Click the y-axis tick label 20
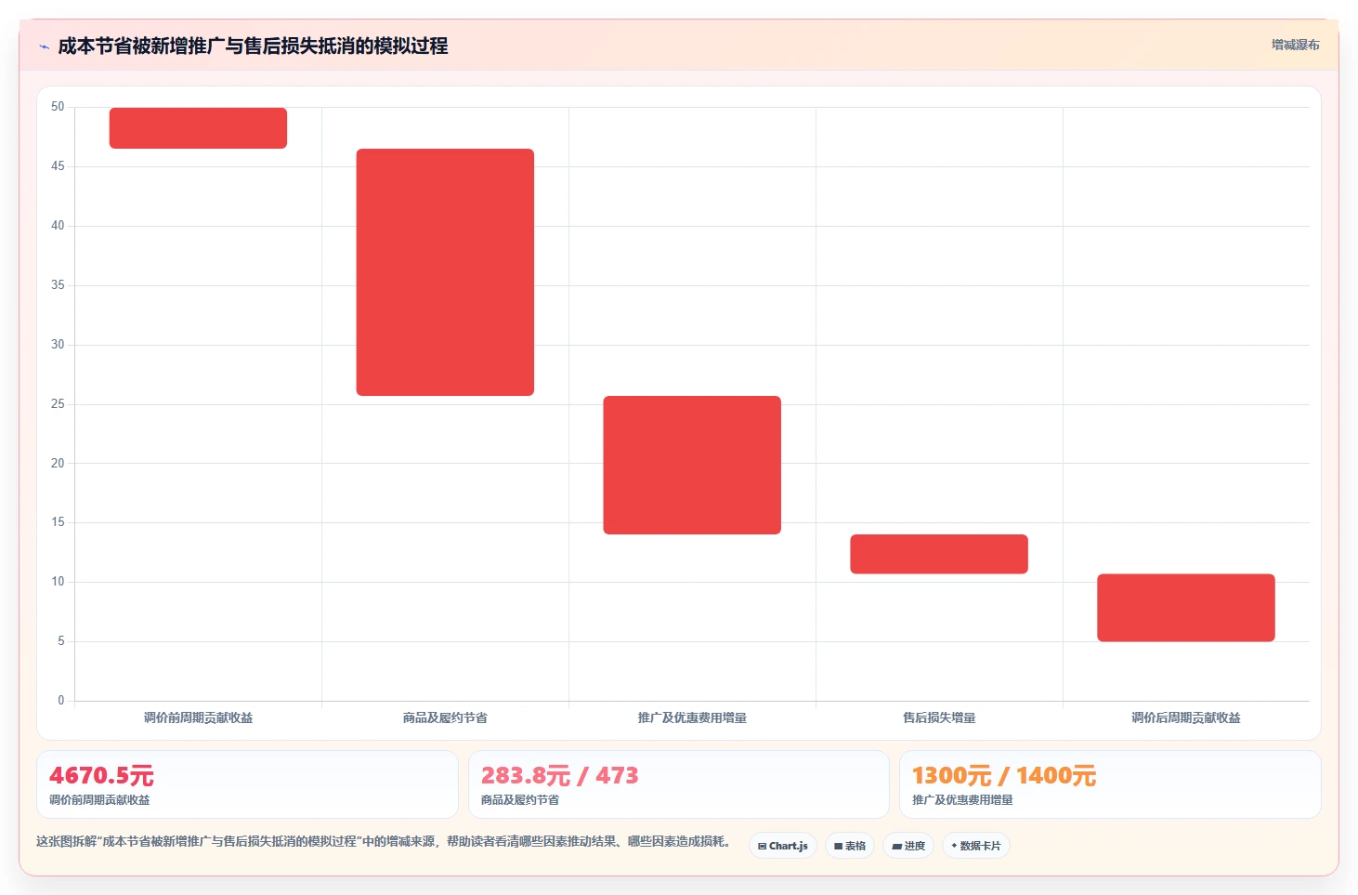The image size is (1358, 895). coord(58,463)
